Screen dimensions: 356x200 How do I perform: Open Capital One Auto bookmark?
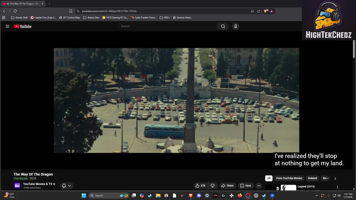click(43, 17)
